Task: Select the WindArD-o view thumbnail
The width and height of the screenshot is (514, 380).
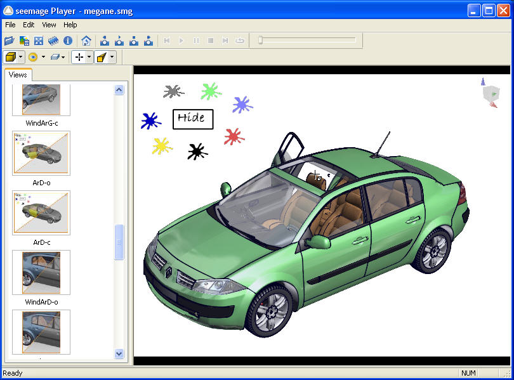Action: pos(41,272)
